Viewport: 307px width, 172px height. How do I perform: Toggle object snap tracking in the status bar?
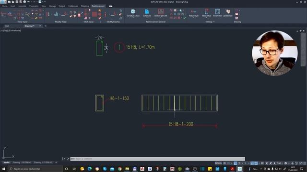point(252,163)
